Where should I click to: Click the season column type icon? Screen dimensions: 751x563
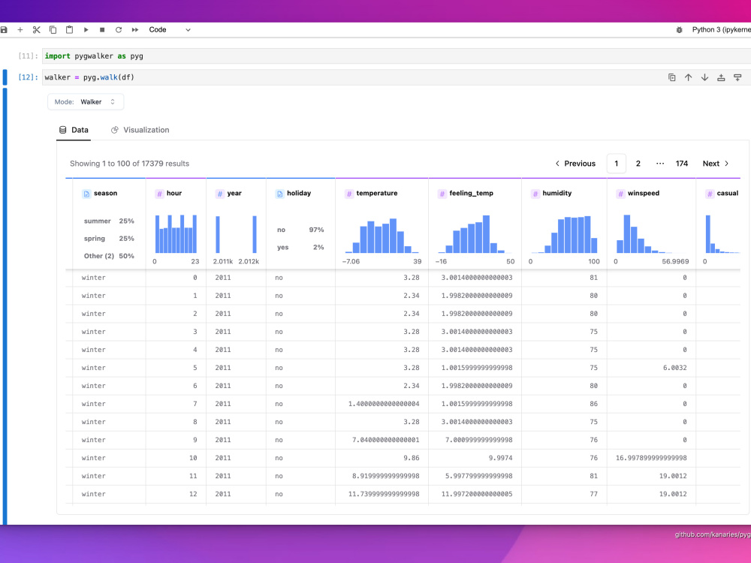tap(86, 194)
